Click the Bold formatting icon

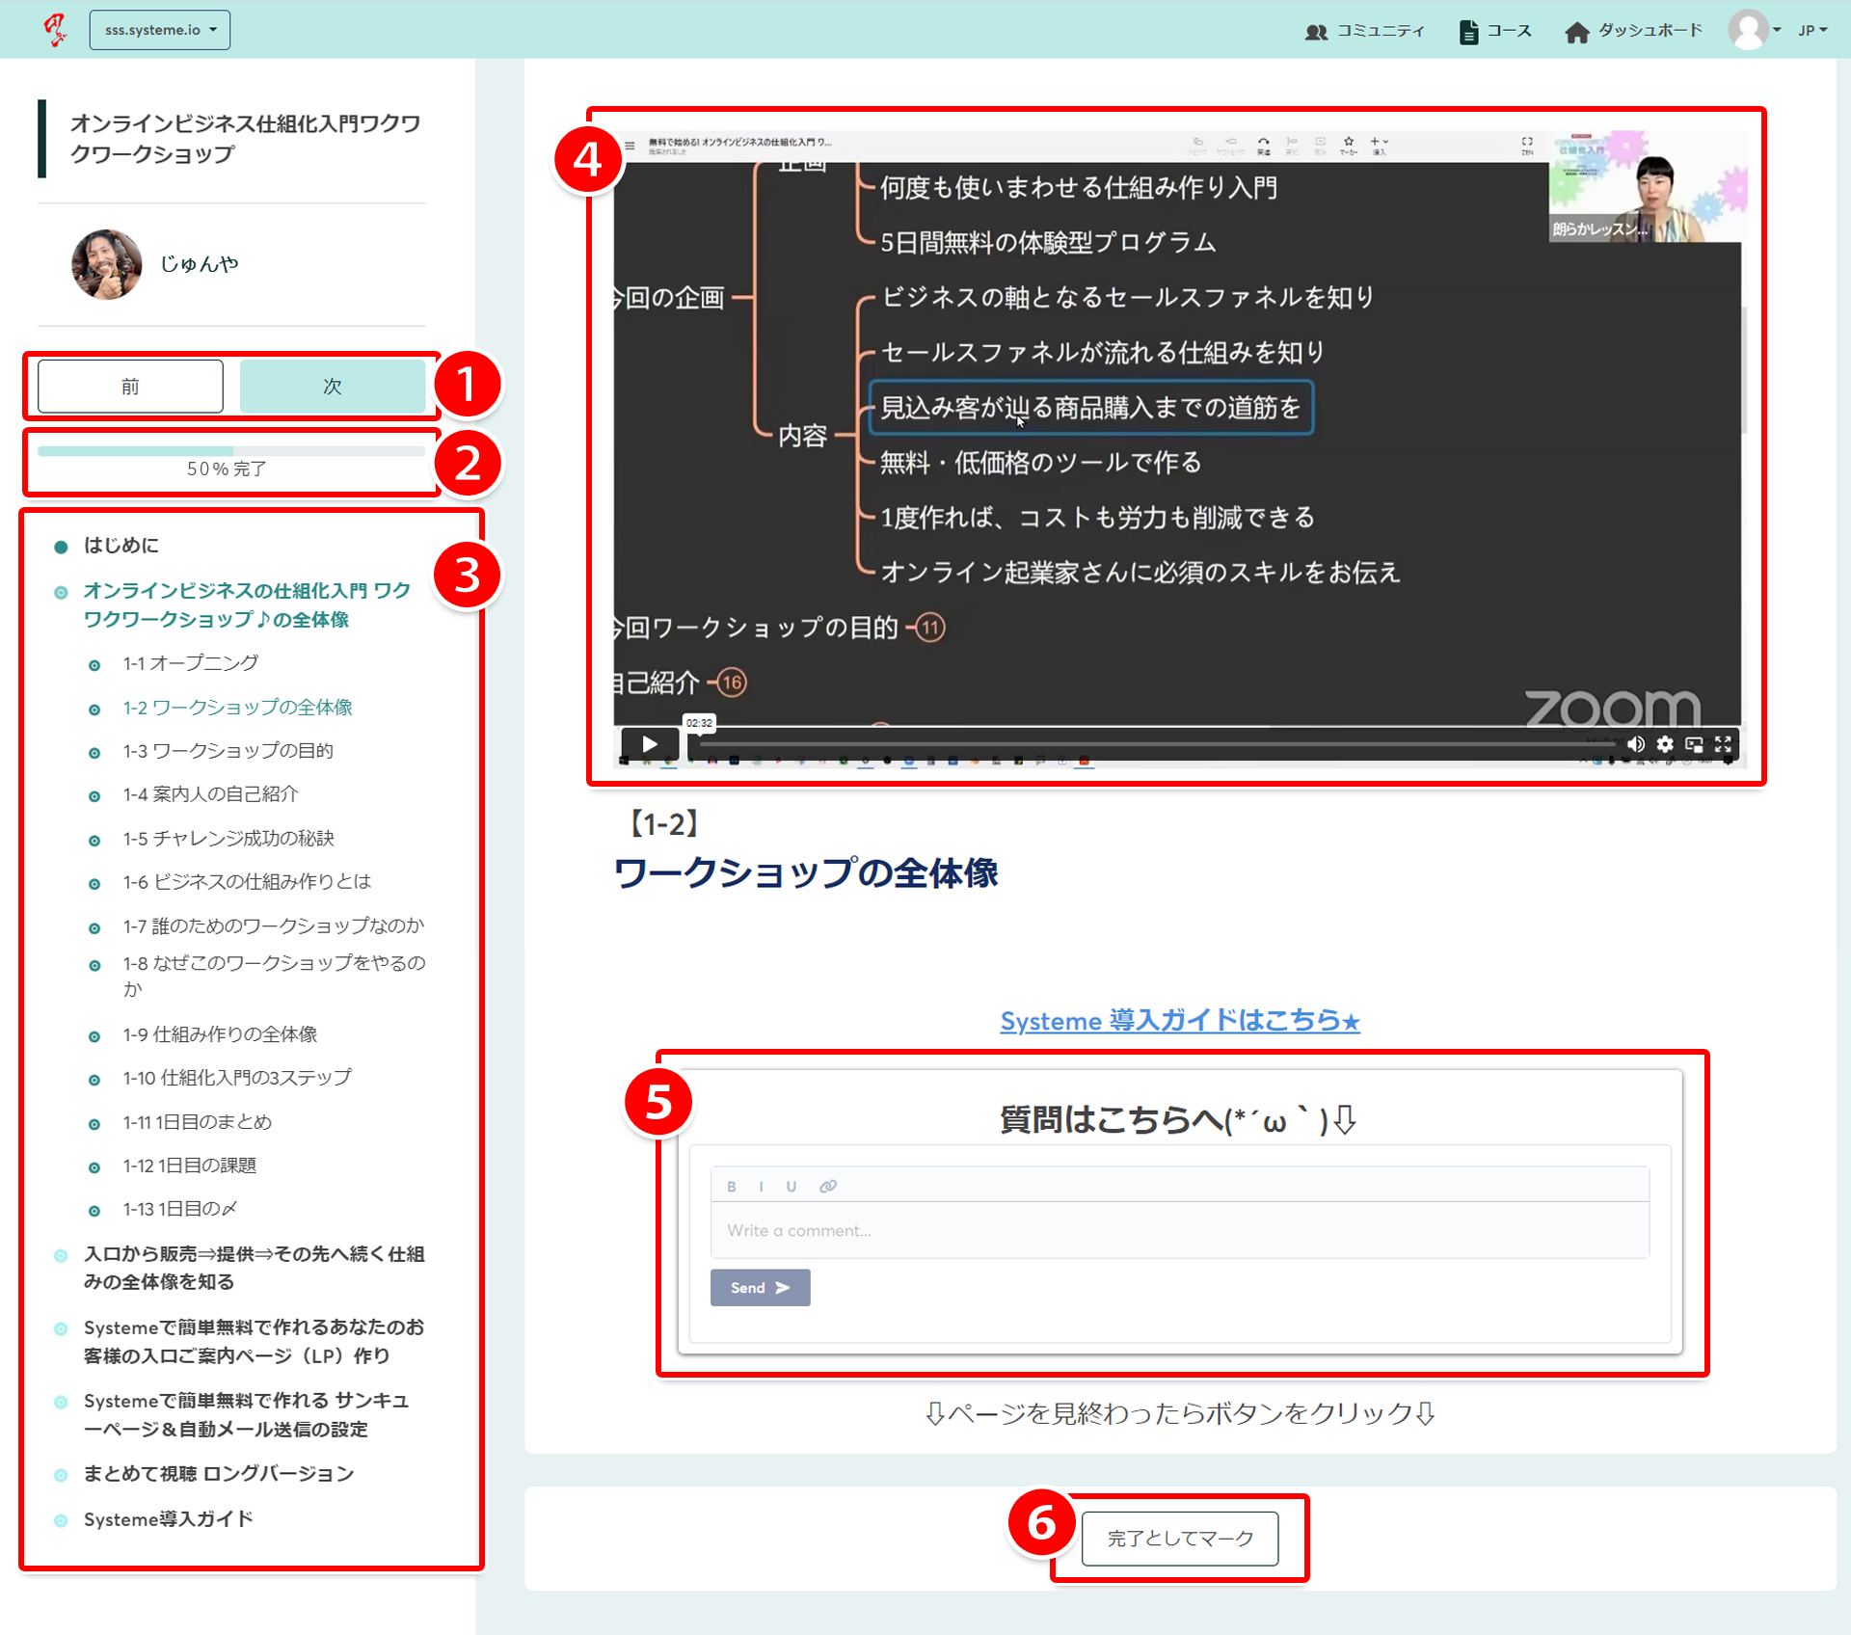tap(732, 1186)
